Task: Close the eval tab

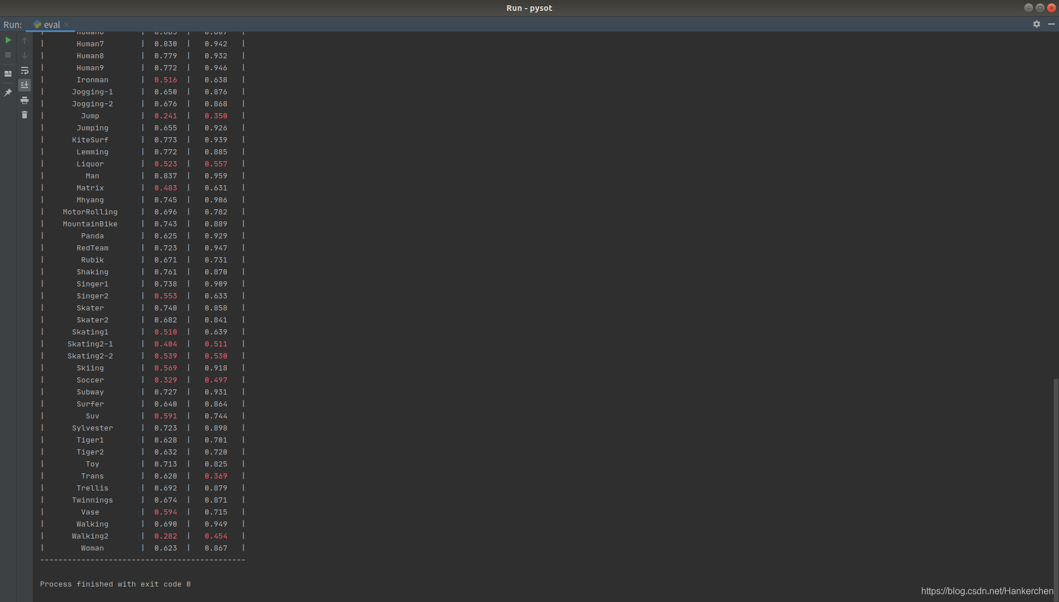Action: tap(66, 25)
